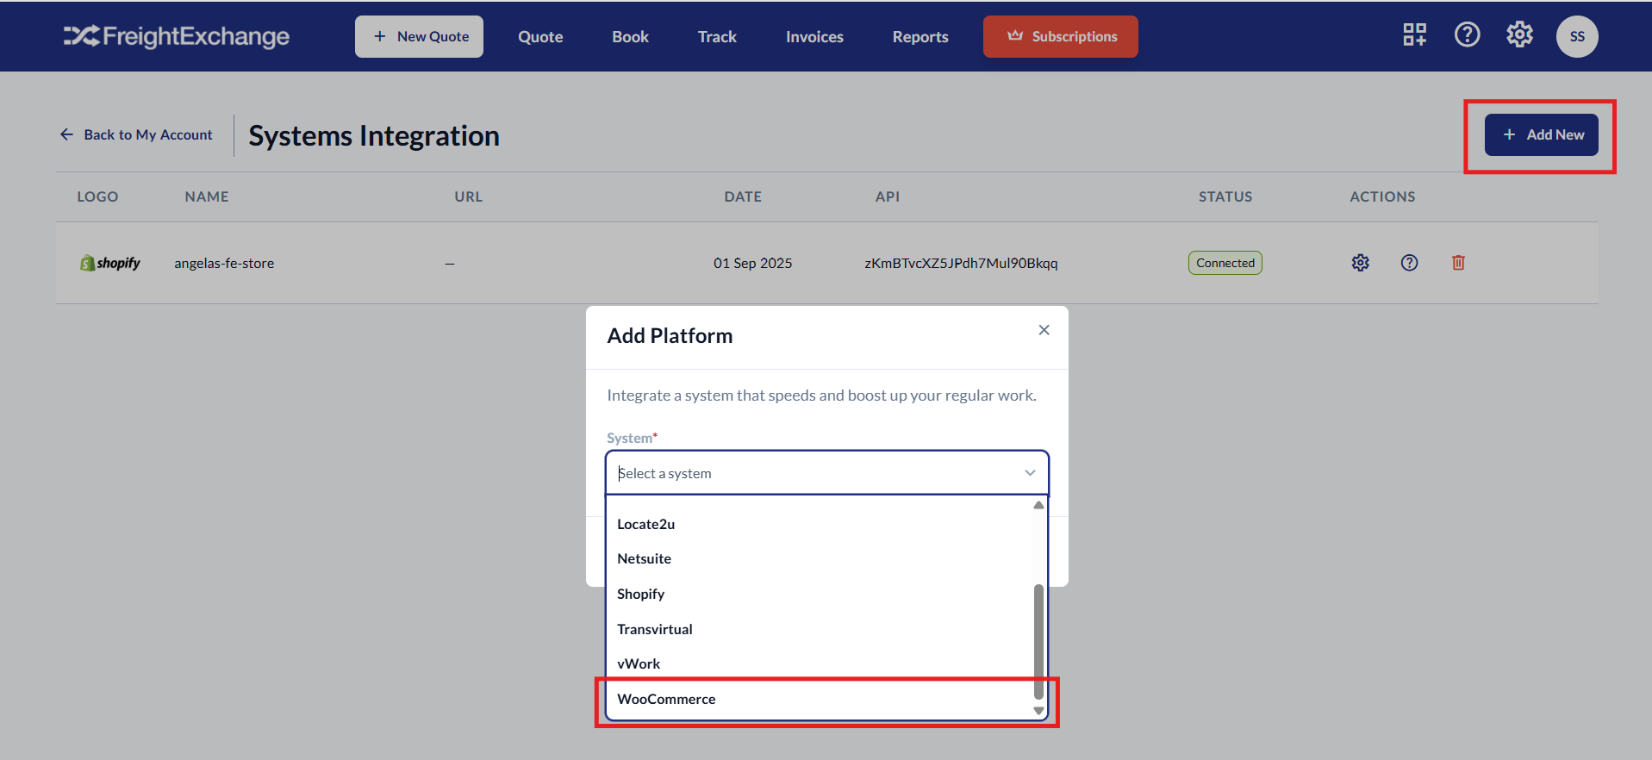
Task: Click the STATUS column header
Action: pos(1225,196)
